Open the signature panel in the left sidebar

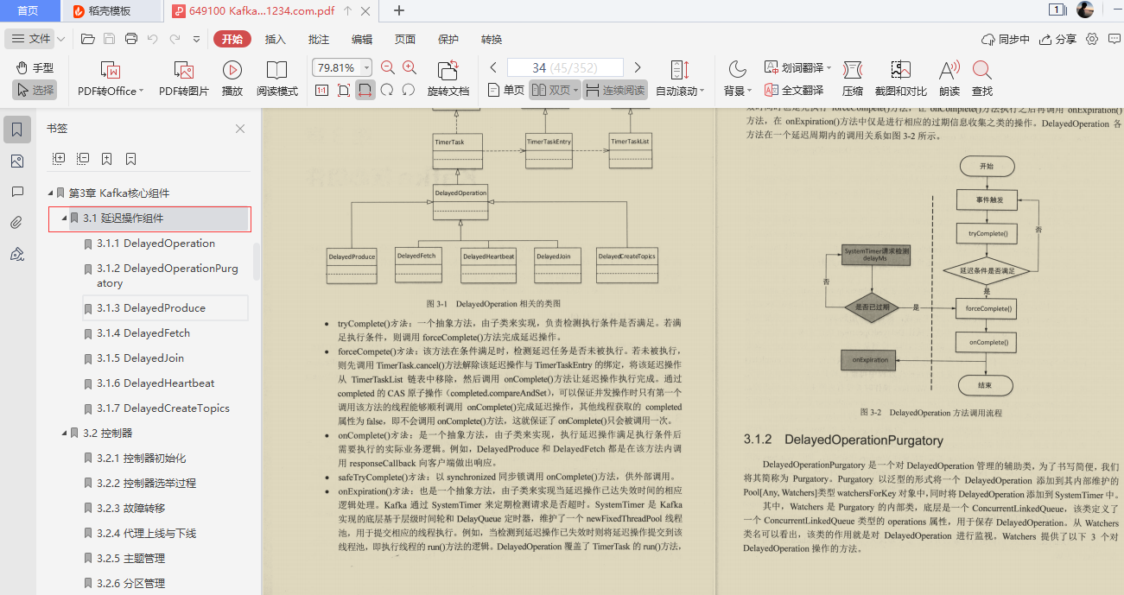point(16,253)
